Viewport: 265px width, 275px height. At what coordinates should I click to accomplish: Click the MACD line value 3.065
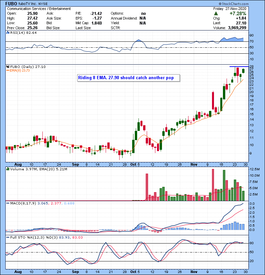point(43,203)
